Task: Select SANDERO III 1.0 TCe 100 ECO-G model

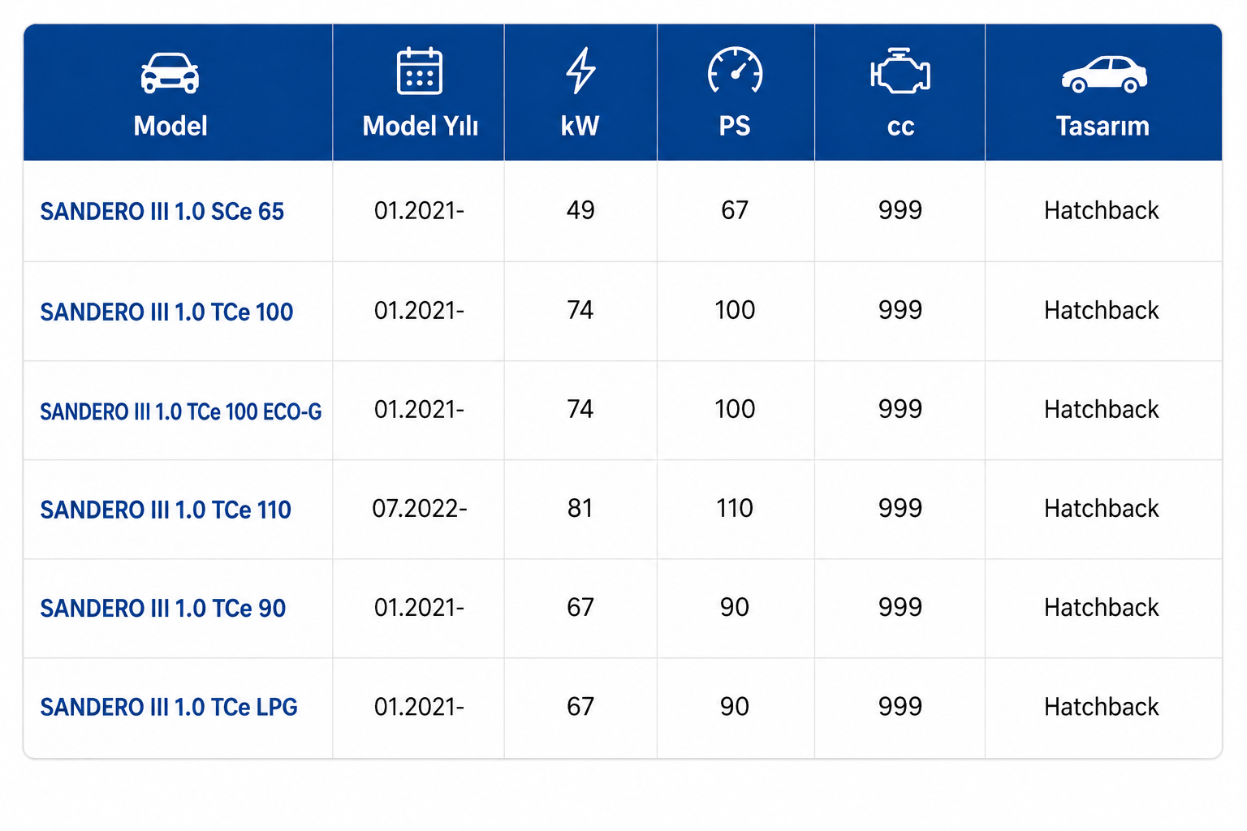Action: click(x=181, y=411)
